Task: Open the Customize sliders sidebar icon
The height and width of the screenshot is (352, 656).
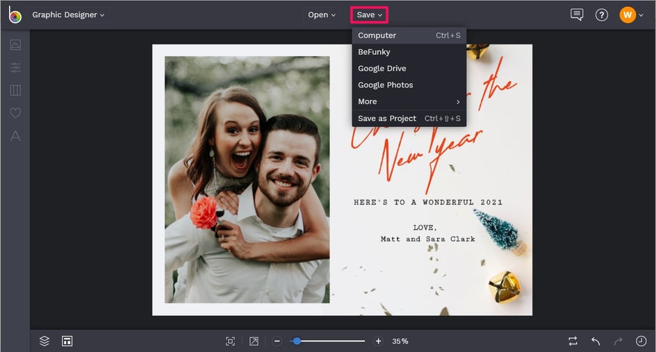Action: pyautogui.click(x=15, y=67)
